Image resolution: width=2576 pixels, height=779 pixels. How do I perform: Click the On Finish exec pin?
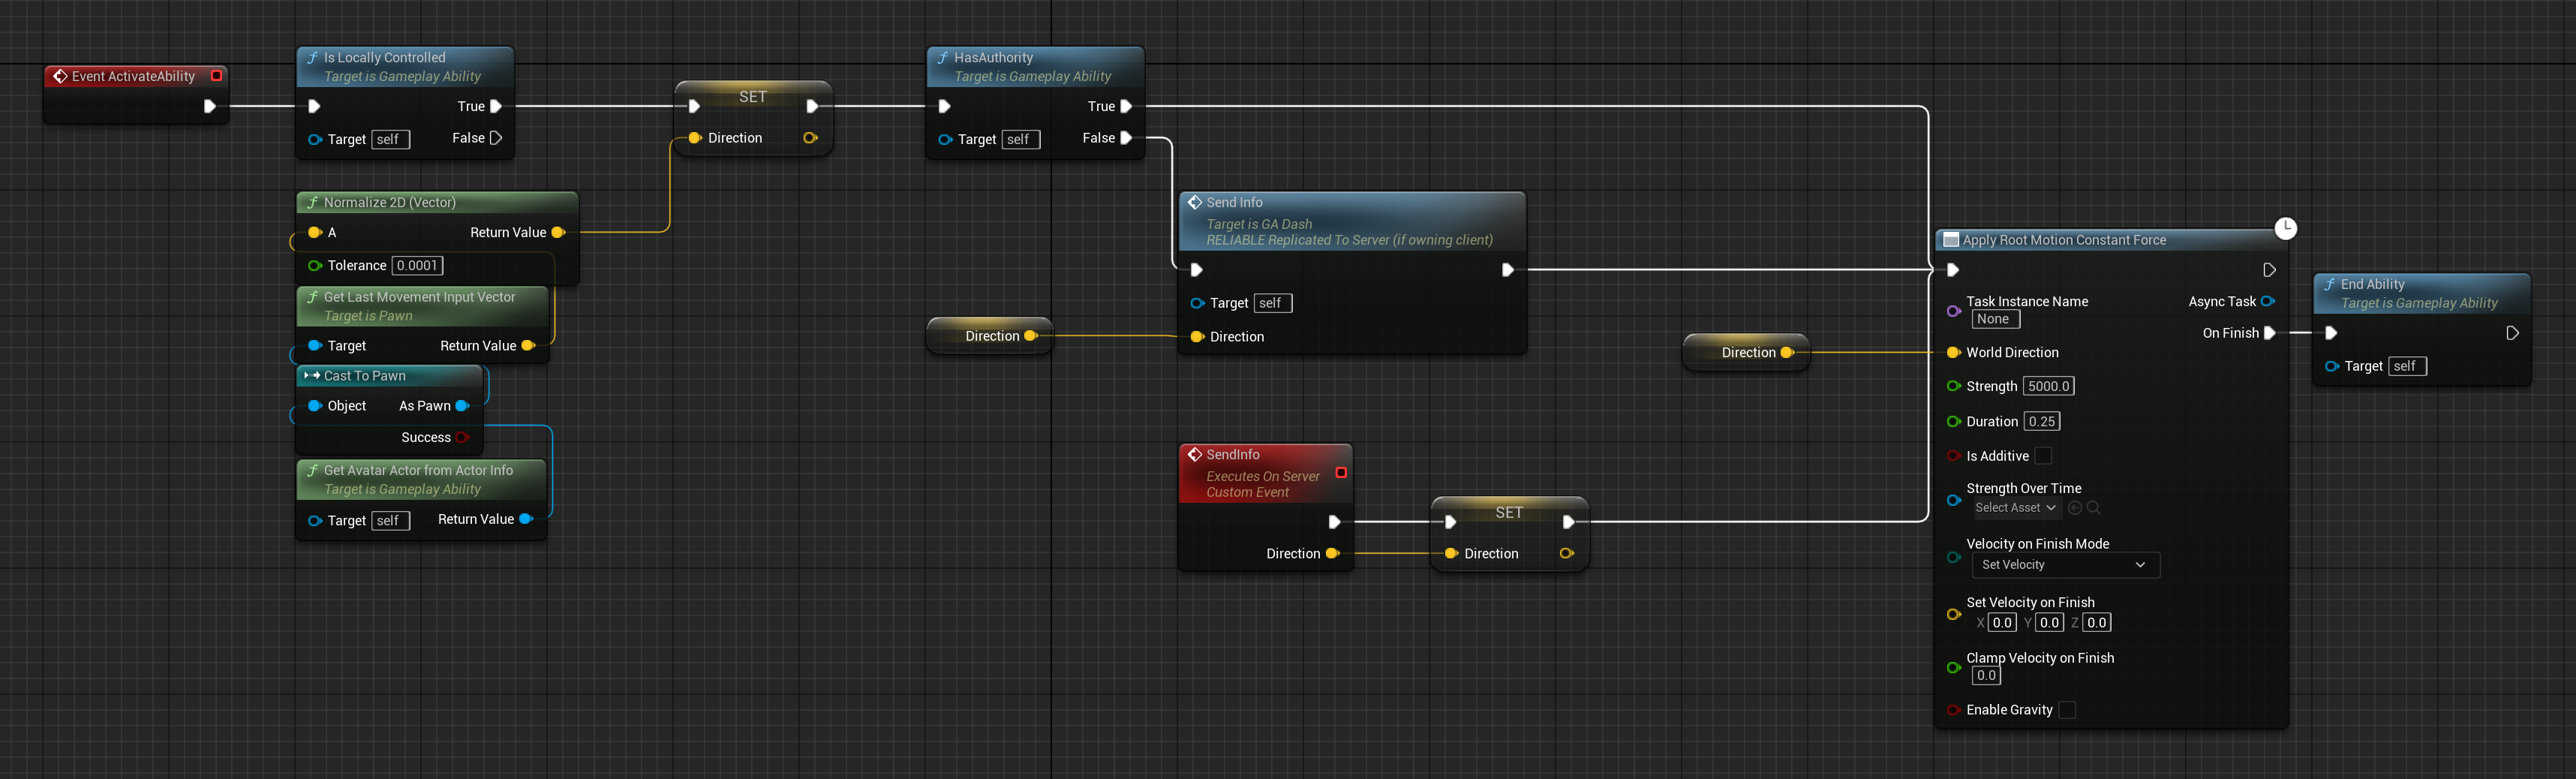pyautogui.click(x=2270, y=333)
